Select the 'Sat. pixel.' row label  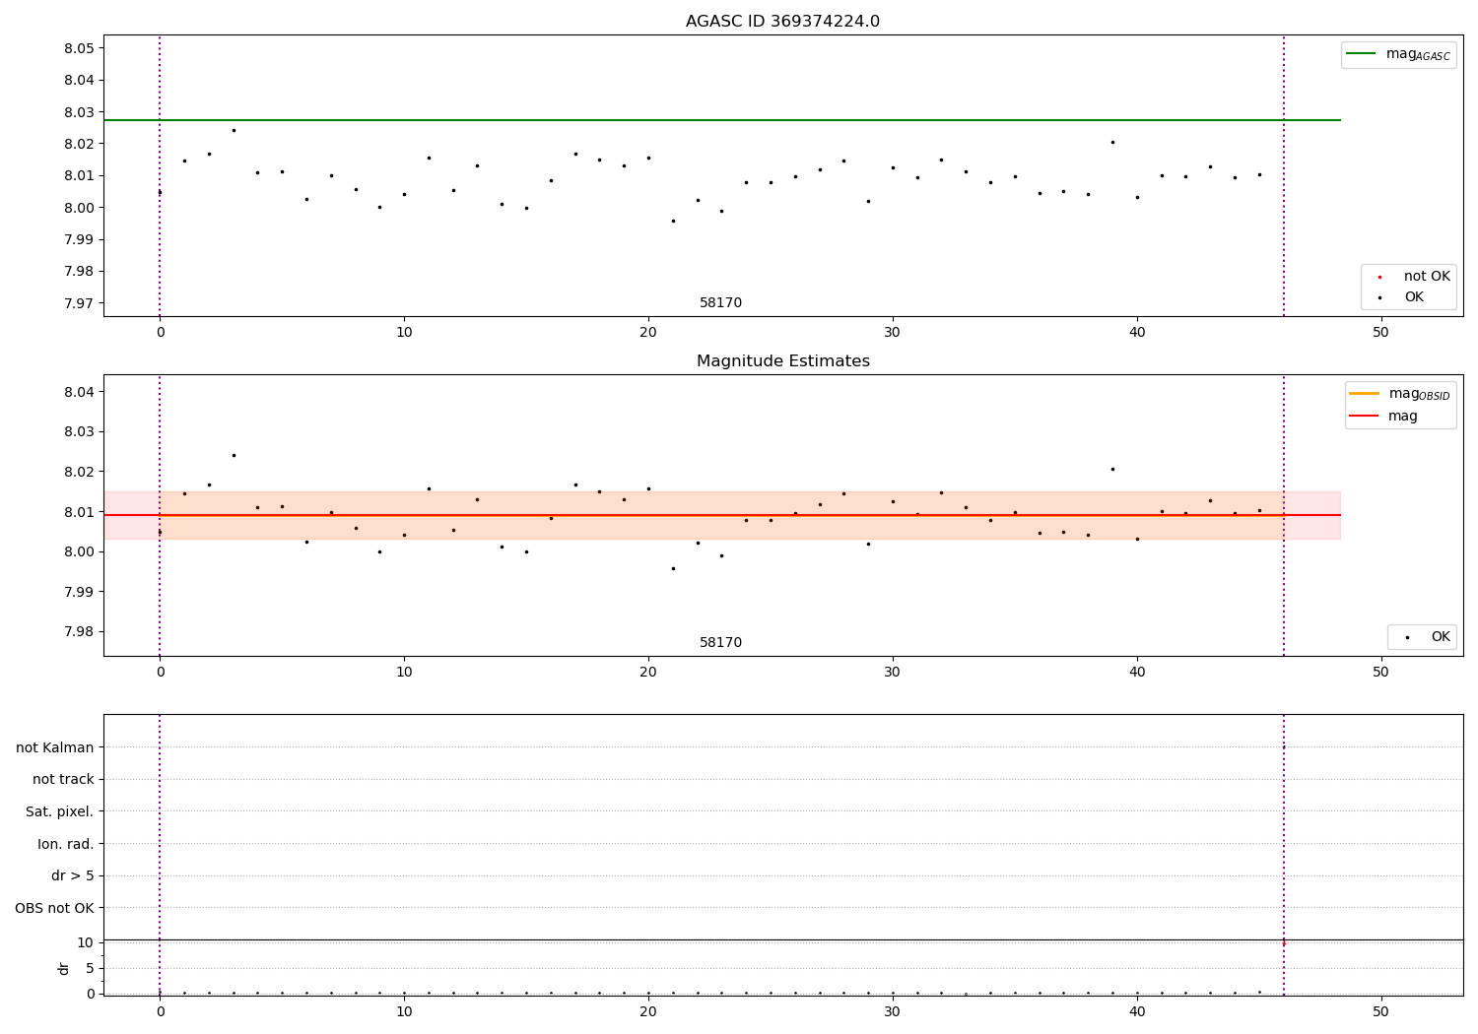click(60, 811)
